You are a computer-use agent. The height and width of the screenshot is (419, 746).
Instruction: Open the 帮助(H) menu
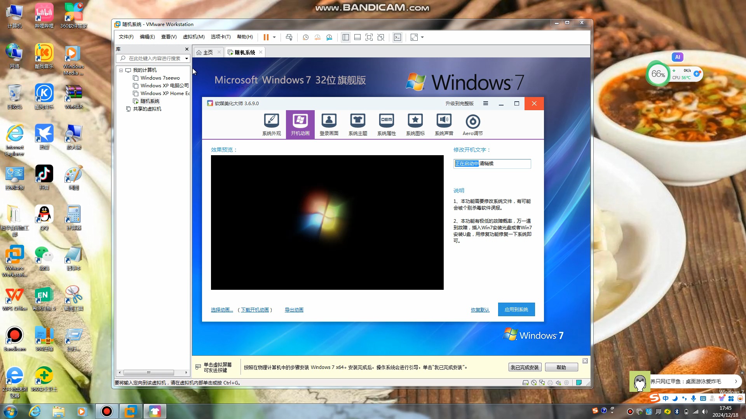(245, 37)
